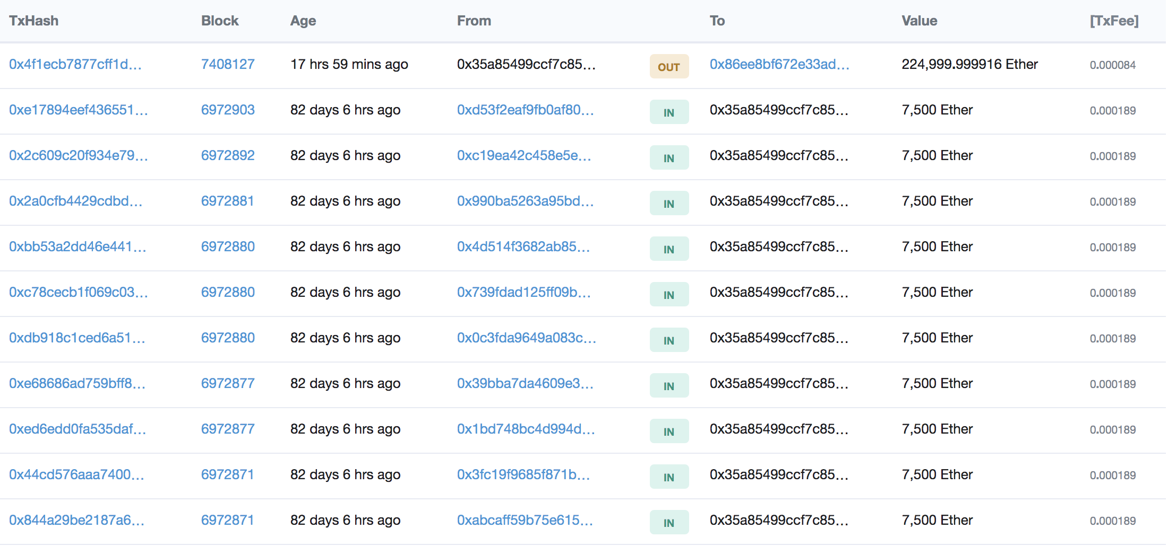Click IN badge in 0xabcaff59b75e615 row
The height and width of the screenshot is (546, 1168).
click(669, 522)
